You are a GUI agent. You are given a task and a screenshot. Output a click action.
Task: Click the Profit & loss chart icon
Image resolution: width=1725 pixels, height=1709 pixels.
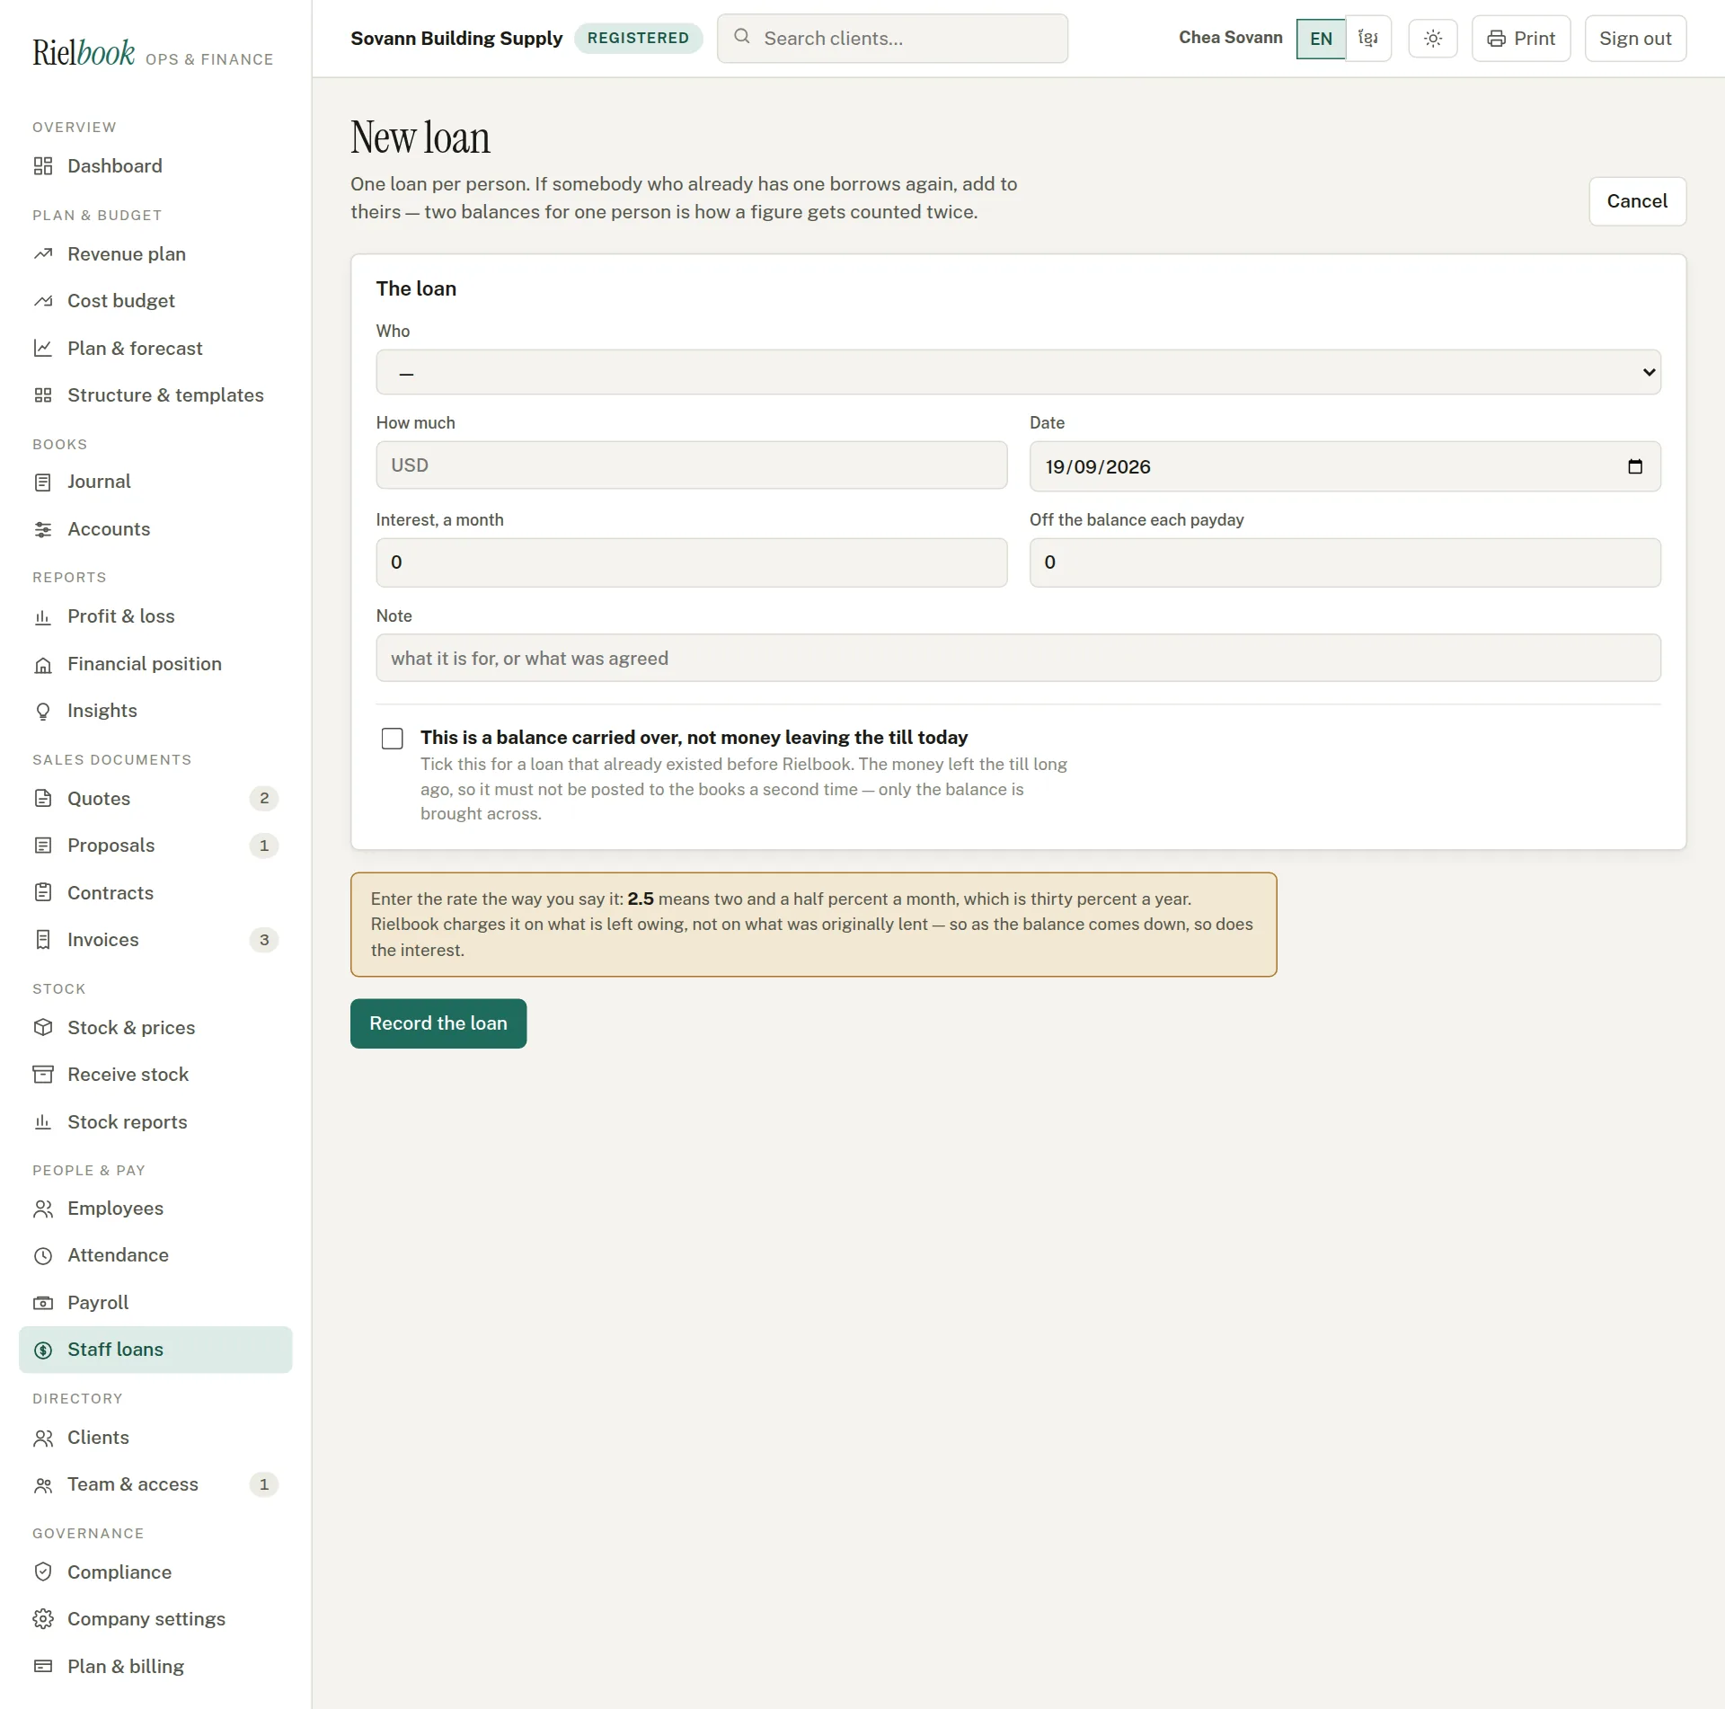coord(43,616)
